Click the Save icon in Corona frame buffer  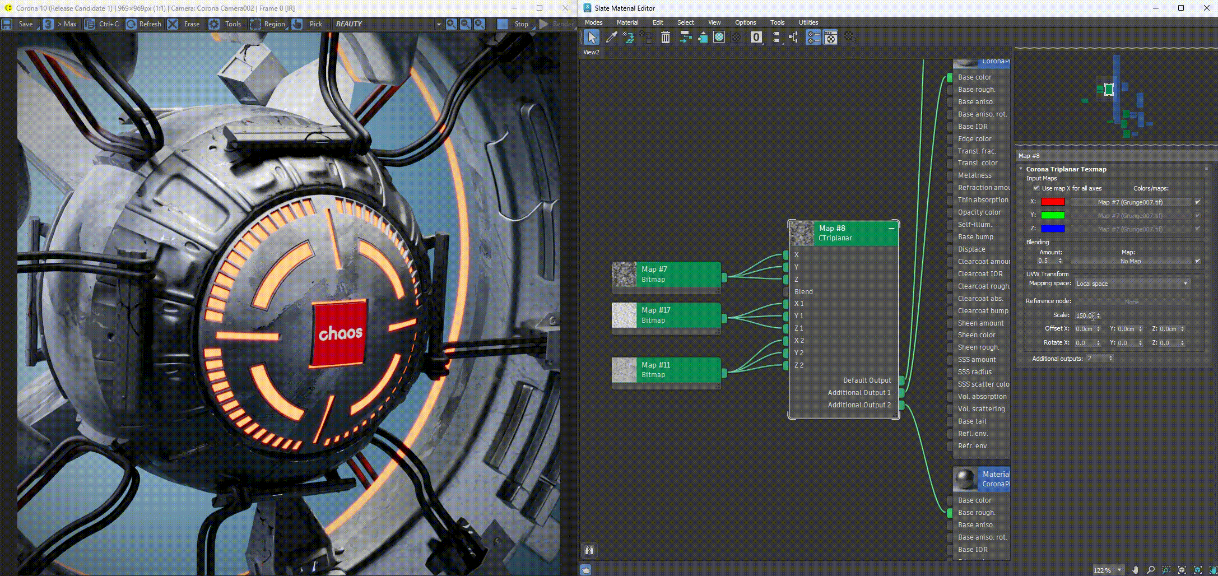coord(7,24)
